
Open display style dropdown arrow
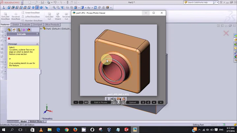pos(85,8)
